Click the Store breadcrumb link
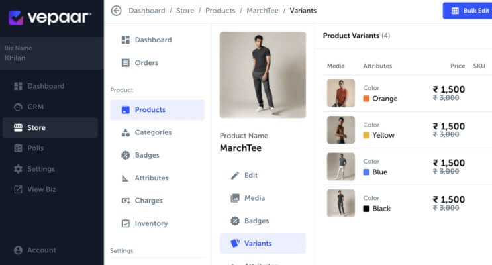 [185, 11]
